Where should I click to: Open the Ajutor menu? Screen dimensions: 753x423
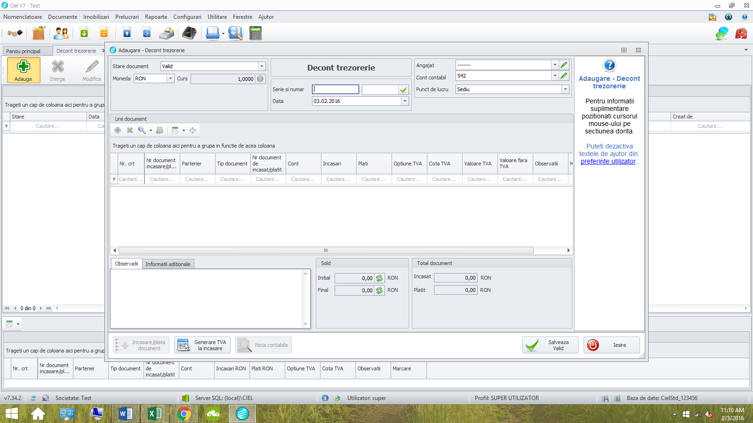click(266, 17)
